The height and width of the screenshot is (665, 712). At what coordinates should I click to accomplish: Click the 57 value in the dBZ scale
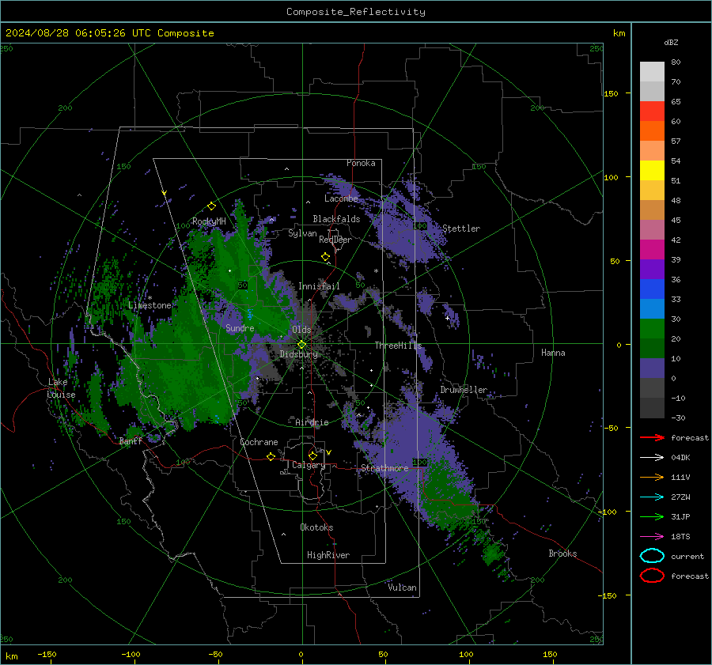pyautogui.click(x=676, y=142)
